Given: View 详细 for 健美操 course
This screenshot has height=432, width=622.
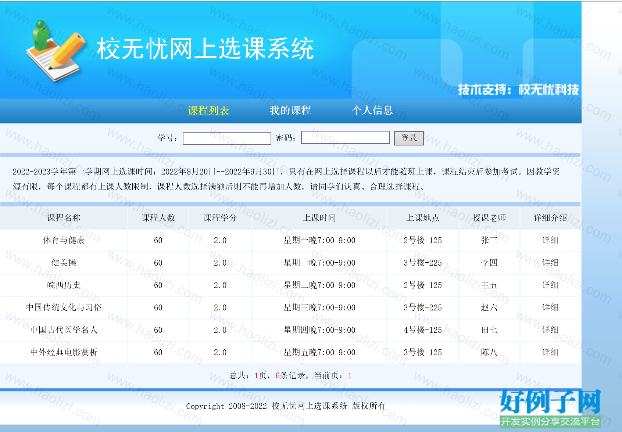Looking at the screenshot, I should point(550,263).
